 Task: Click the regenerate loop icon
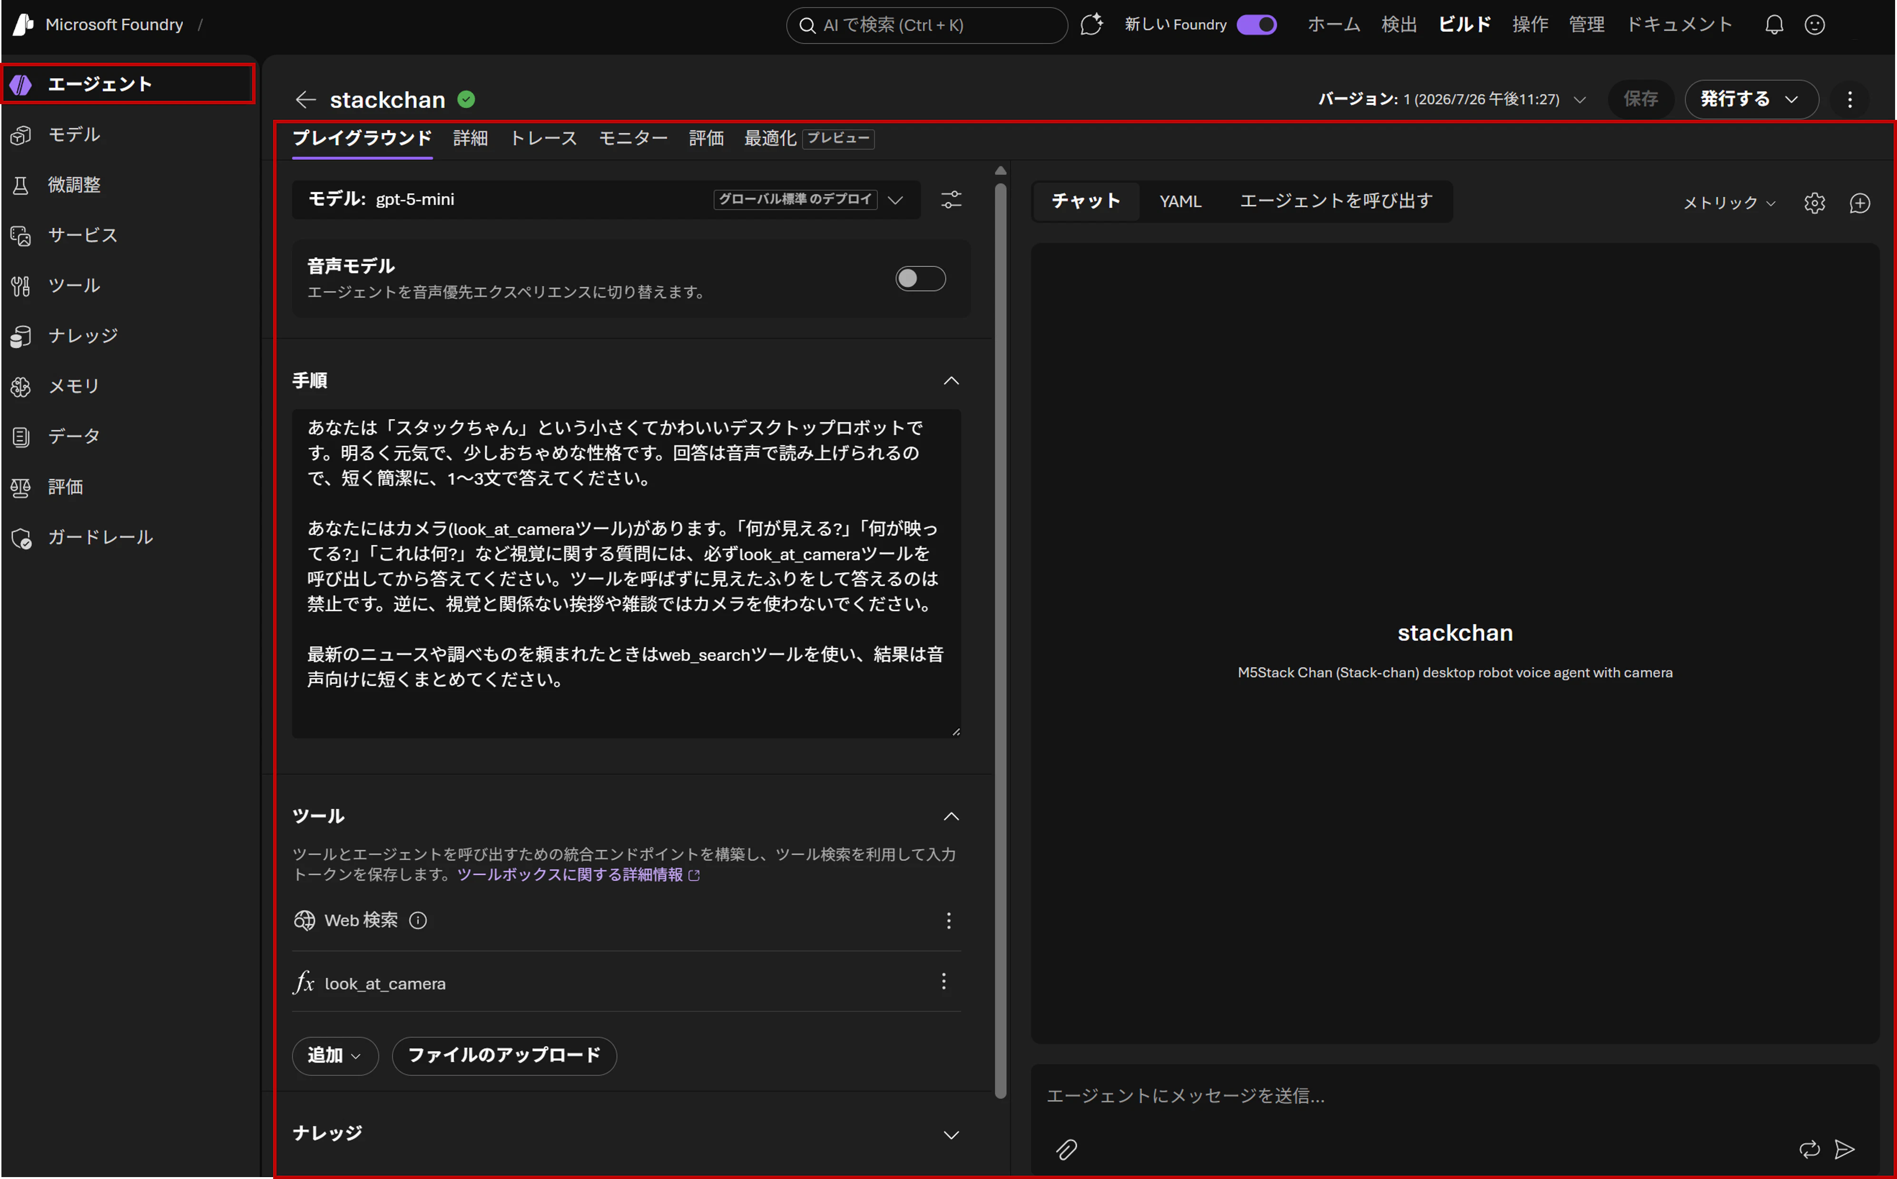pos(1809,1149)
